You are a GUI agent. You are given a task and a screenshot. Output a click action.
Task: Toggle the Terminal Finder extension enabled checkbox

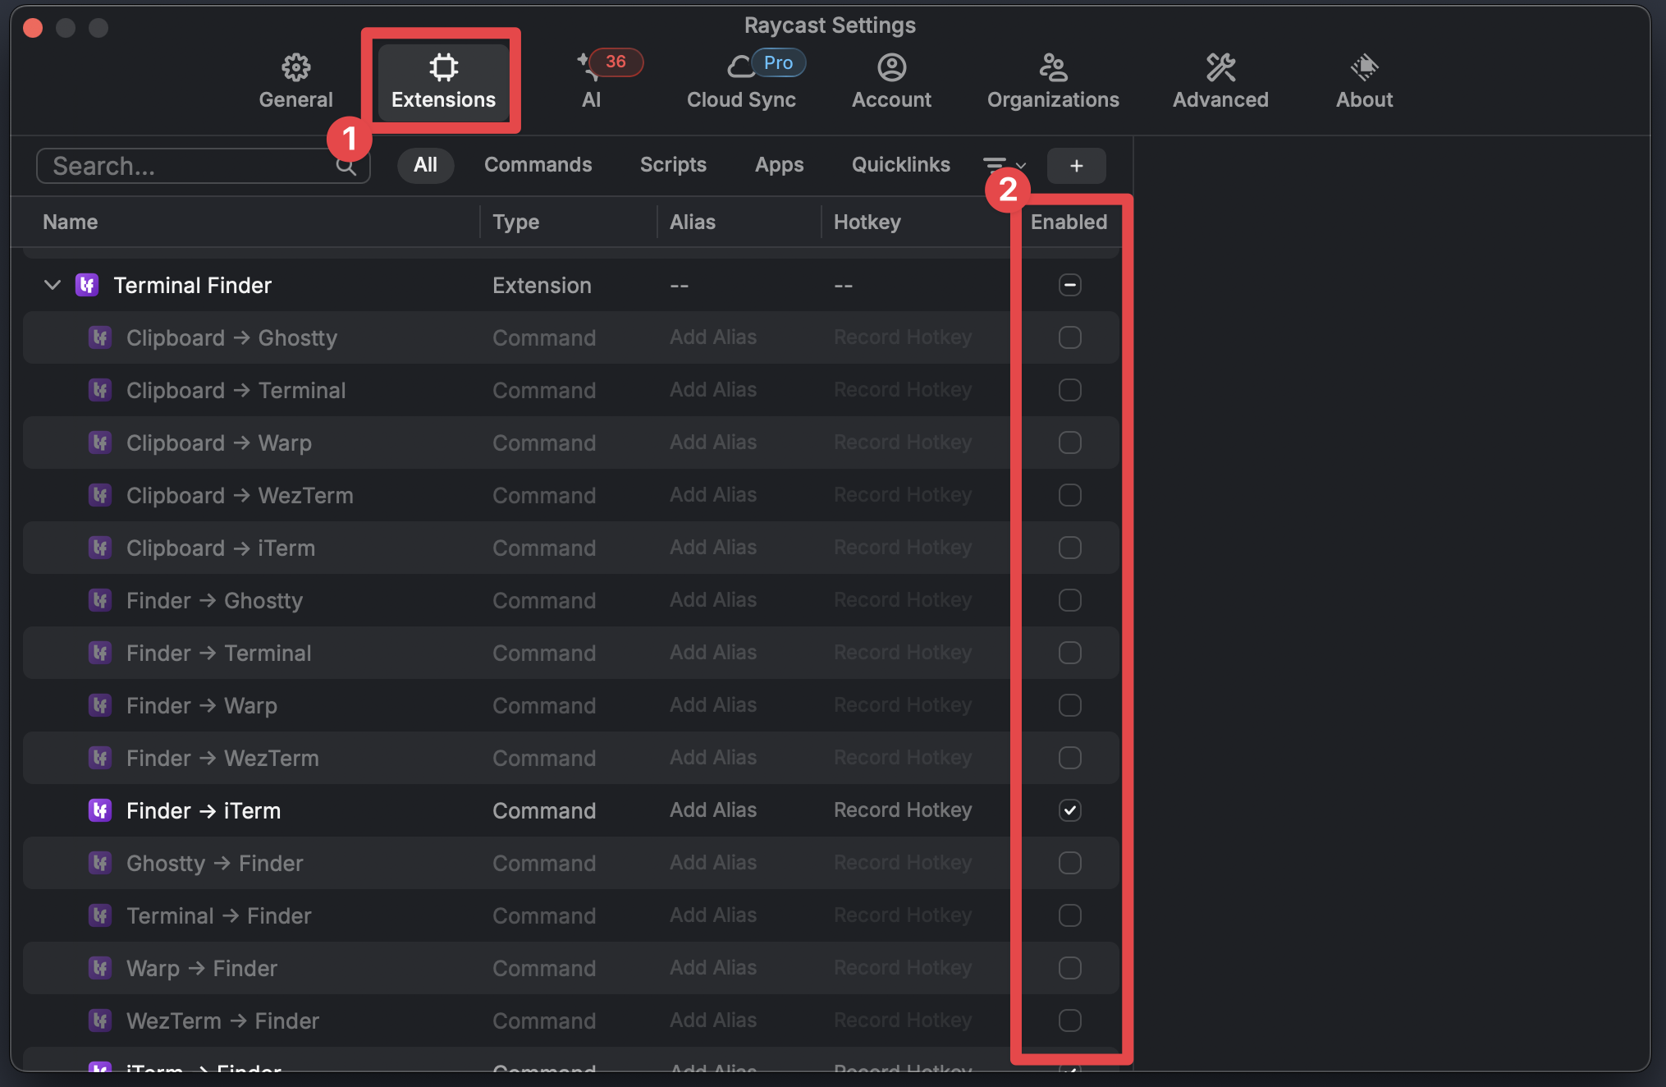pyautogui.click(x=1069, y=285)
